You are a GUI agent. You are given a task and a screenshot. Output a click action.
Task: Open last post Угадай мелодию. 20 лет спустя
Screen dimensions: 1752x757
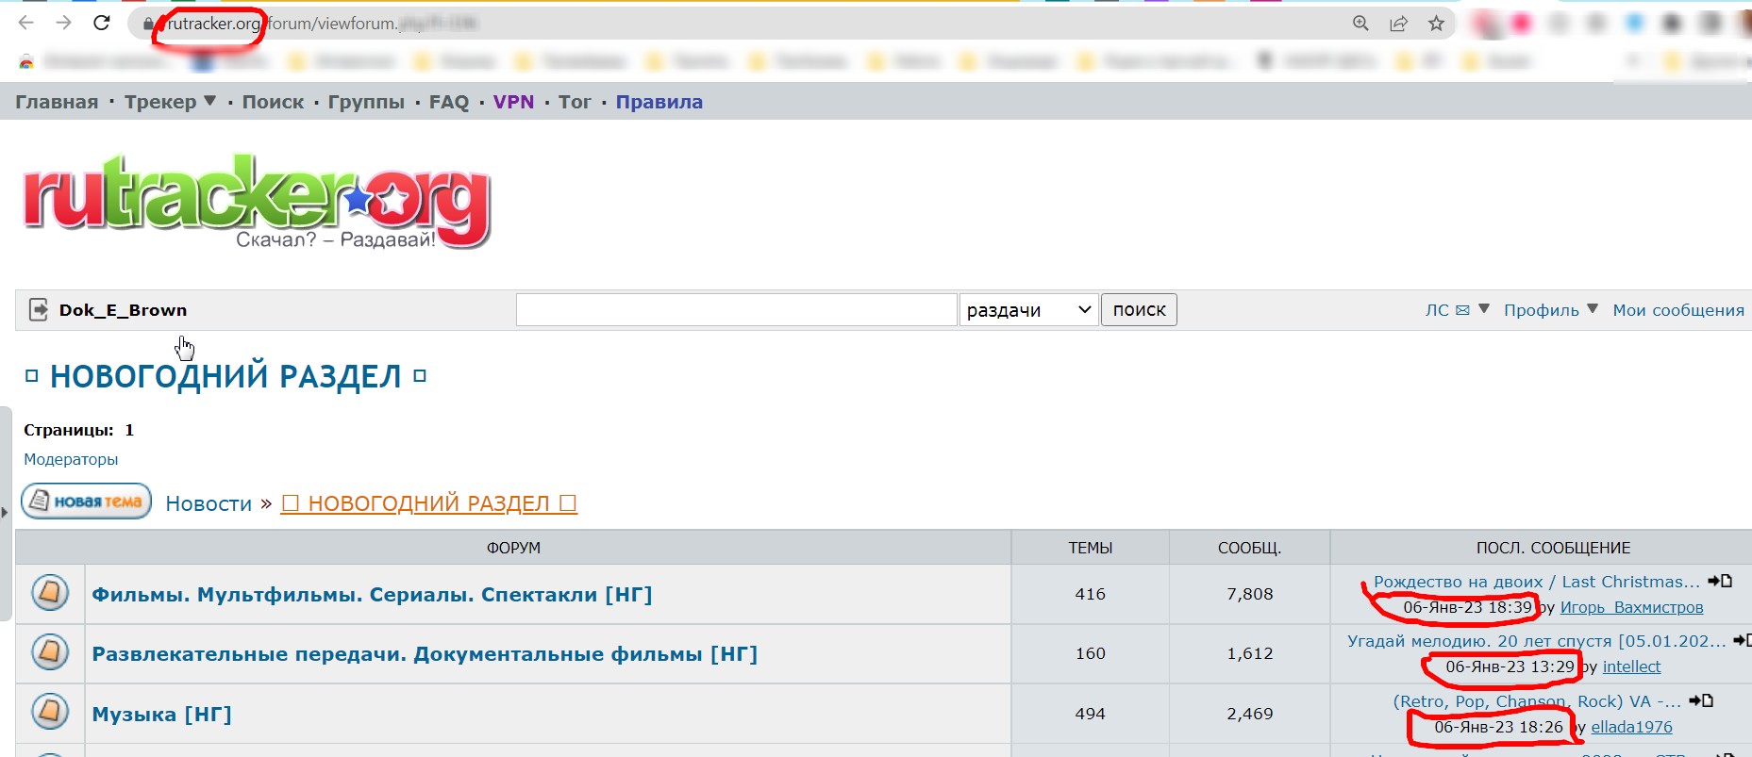[1537, 641]
